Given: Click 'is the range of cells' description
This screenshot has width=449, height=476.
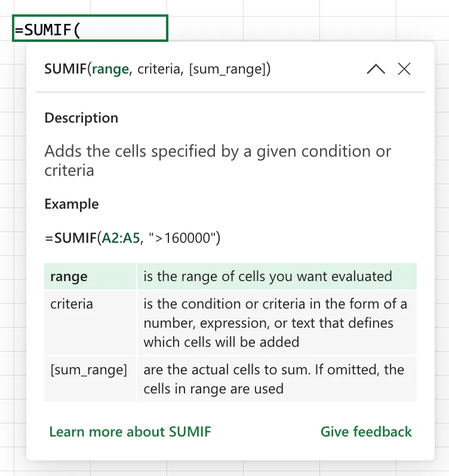Looking at the screenshot, I should click(x=267, y=276).
